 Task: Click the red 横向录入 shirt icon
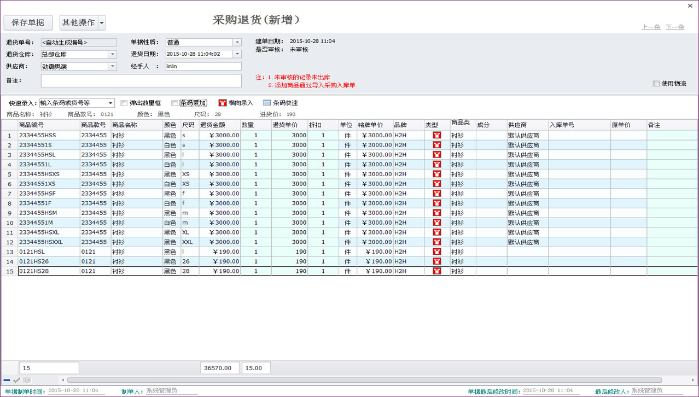point(222,103)
